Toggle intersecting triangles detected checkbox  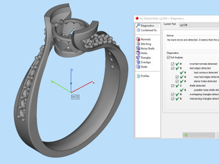[172, 99]
